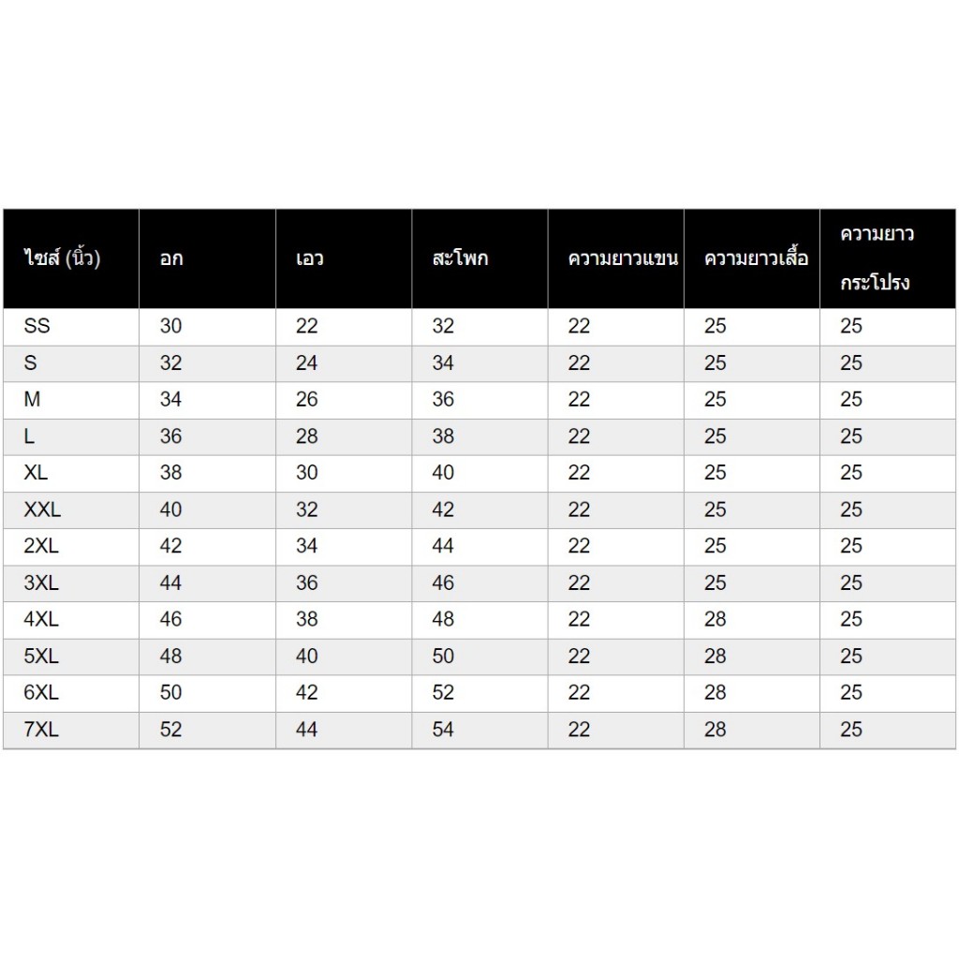The height and width of the screenshot is (959, 959).
Task: Click chest value 30 in SS row
Action: (x=170, y=326)
